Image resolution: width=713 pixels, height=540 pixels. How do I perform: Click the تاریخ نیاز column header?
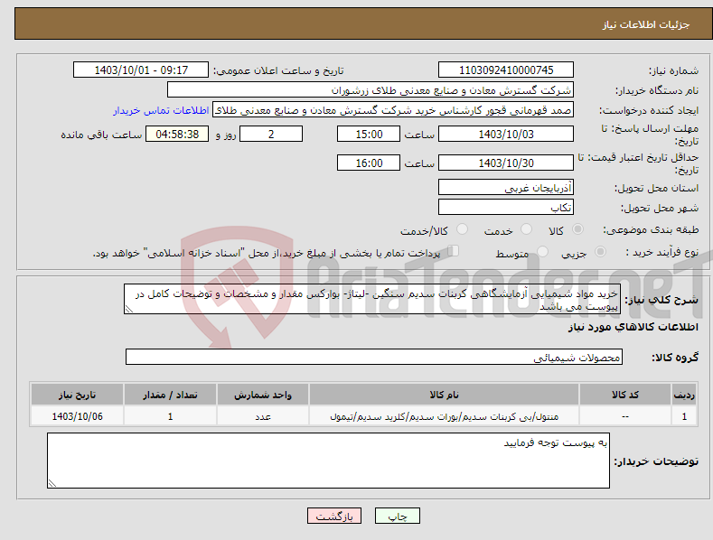pos(77,395)
